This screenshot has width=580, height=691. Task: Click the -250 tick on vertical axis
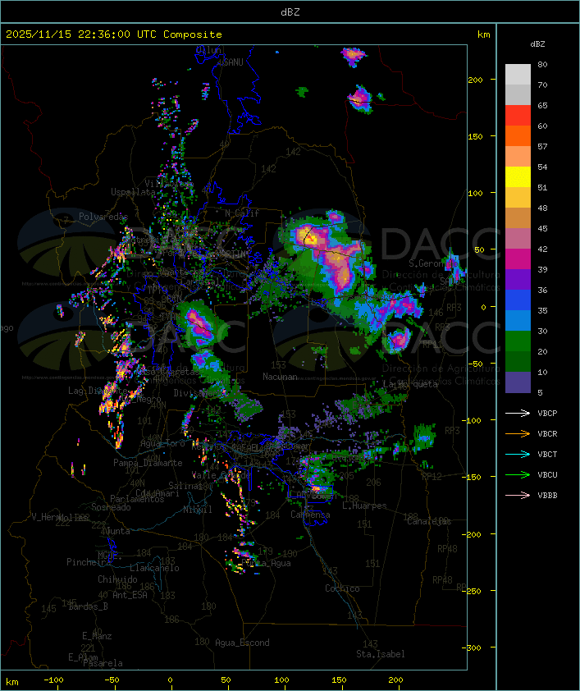coord(472,591)
